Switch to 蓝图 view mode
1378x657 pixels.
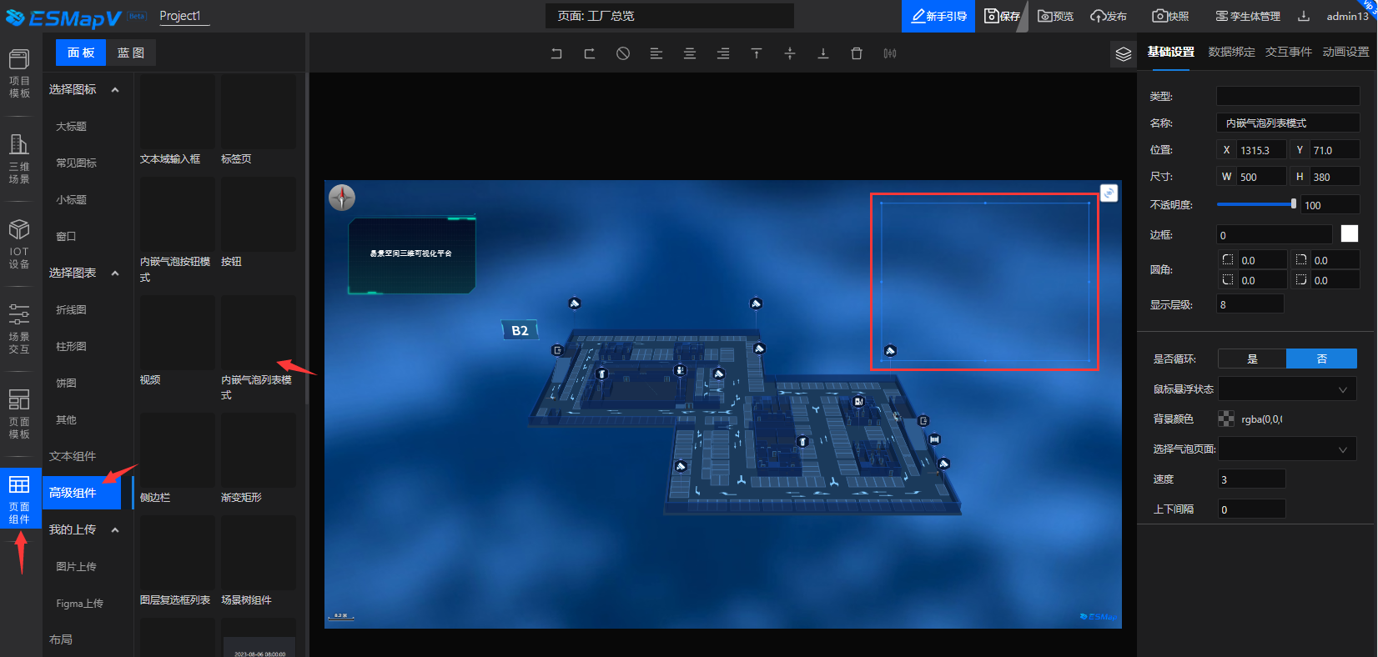(131, 53)
